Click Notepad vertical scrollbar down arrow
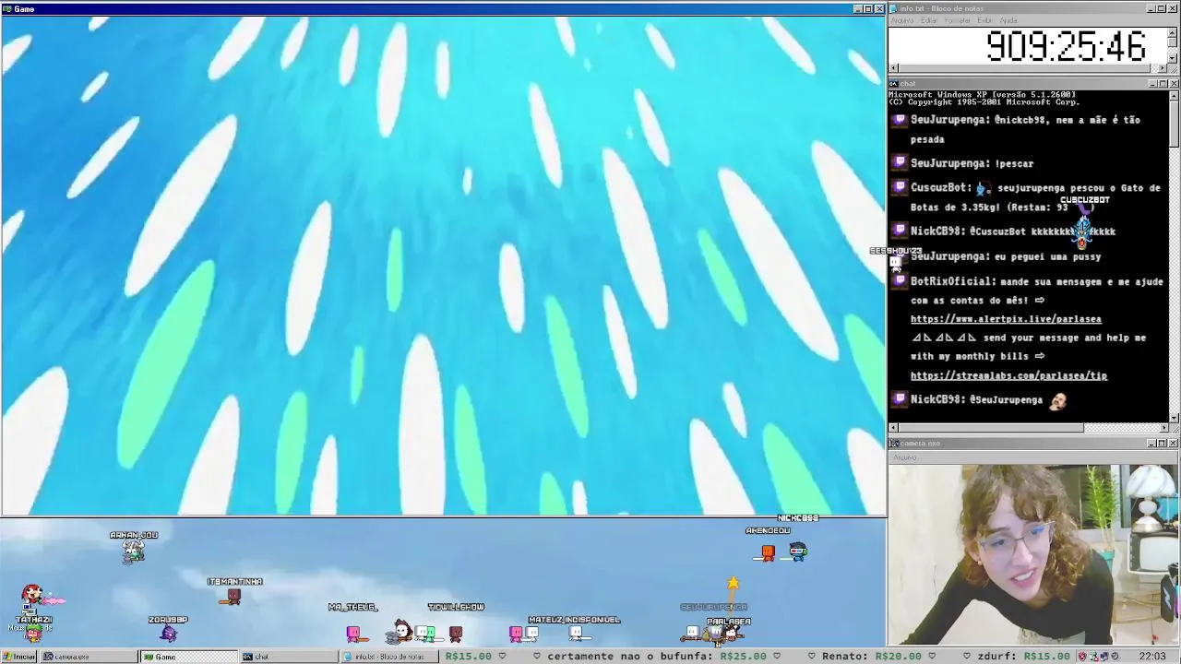The height and width of the screenshot is (664, 1181). point(1173,58)
